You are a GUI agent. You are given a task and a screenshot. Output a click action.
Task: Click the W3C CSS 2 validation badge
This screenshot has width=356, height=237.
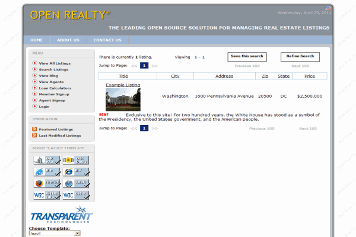(76, 195)
